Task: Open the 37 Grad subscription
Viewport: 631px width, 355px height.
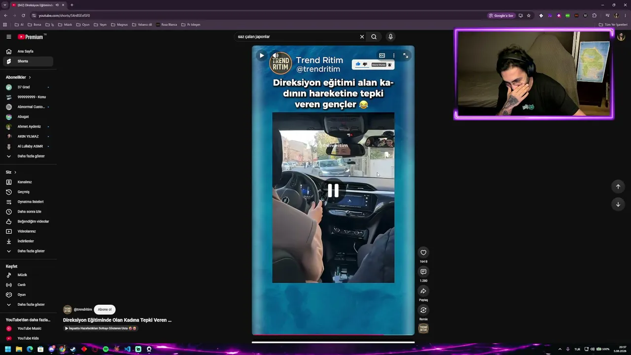Action: (28, 87)
